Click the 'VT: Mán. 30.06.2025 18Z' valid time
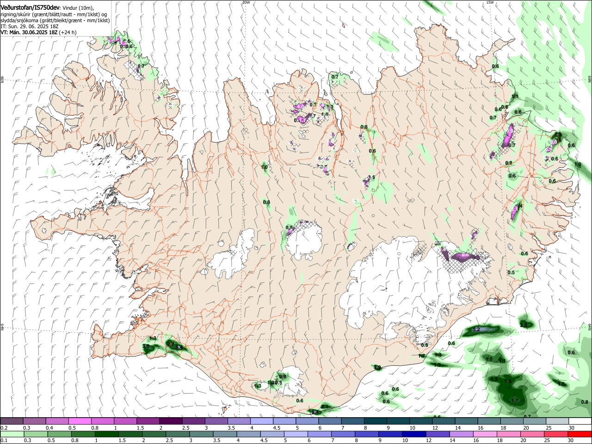Screen dimensions: 592x444 click(29, 32)
